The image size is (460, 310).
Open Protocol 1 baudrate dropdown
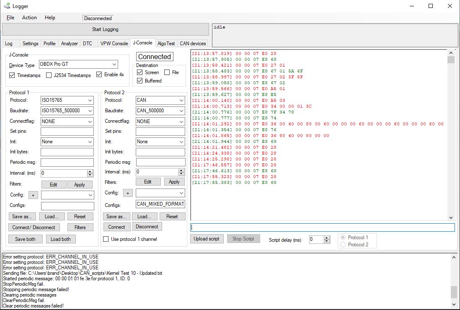[x=67, y=111]
